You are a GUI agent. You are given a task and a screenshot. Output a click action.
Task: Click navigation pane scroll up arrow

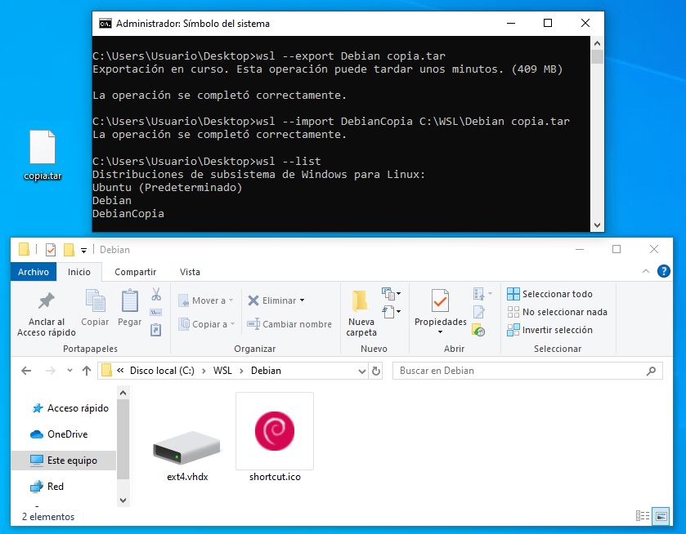pos(123,393)
